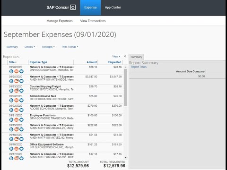This screenshot has width=227, height=170.
Task: Collapse expenses pane with double-chevron icon
Action: pos(125,56)
